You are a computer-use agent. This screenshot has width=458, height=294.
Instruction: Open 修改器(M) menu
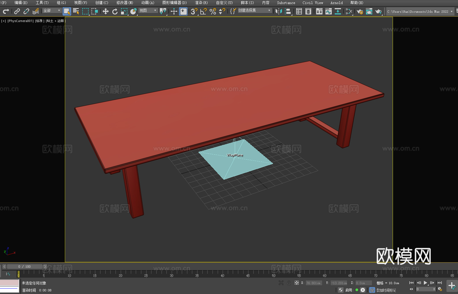pyautogui.click(x=125, y=3)
